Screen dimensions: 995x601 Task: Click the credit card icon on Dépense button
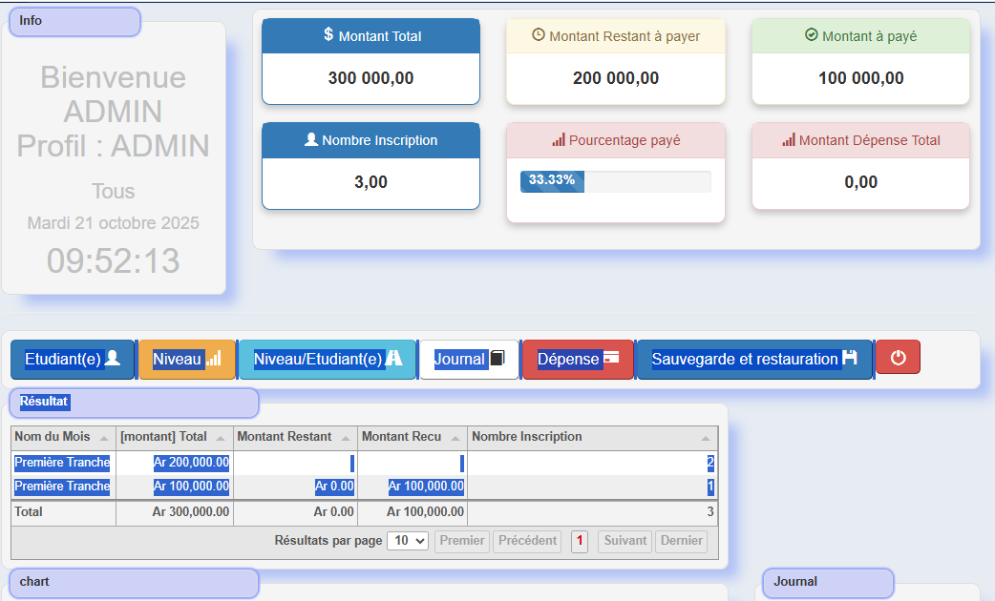611,359
